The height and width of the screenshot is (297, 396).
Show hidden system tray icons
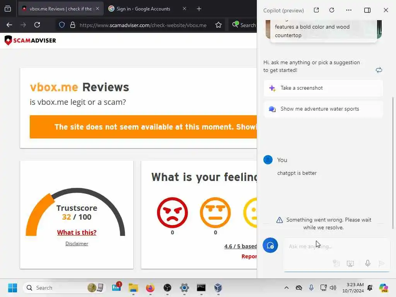pos(287,288)
